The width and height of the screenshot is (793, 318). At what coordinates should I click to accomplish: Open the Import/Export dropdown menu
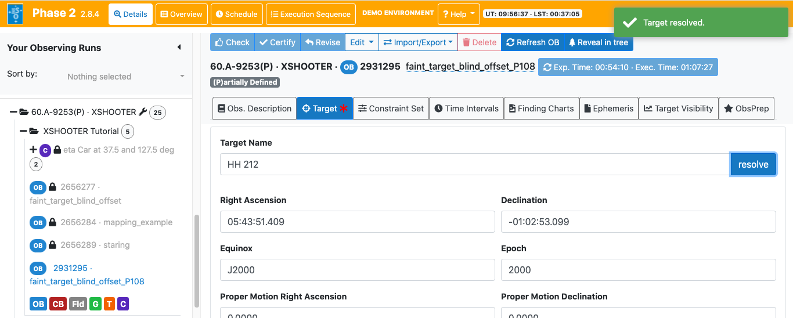pos(418,42)
